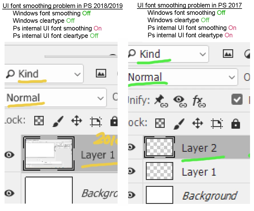This screenshot has height=211, width=254.
Task: Click heading 'UI font smoothing problem in PS 2017'
Action: 190,5
